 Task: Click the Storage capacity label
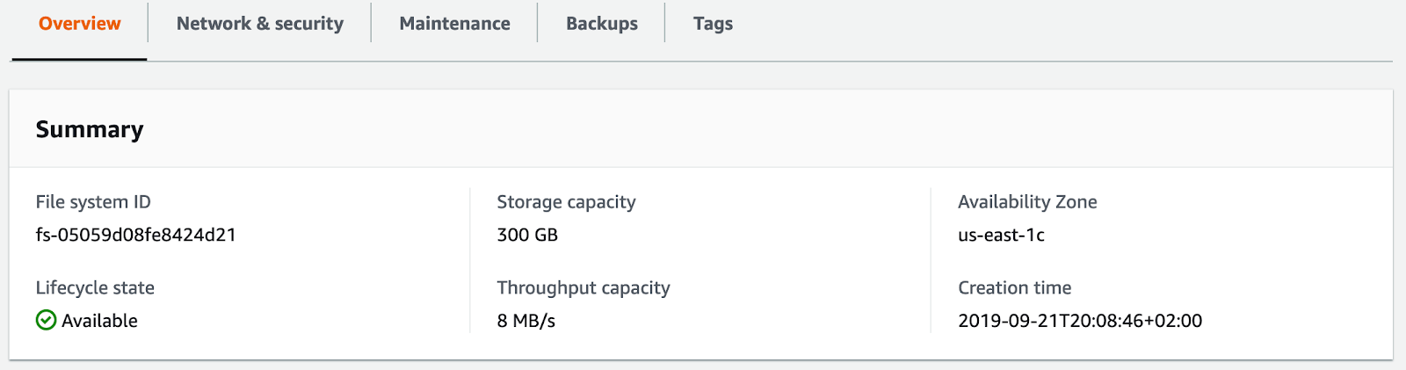566,202
